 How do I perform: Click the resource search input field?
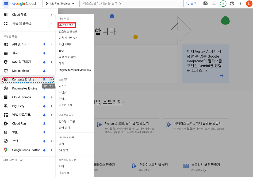click(132, 3)
